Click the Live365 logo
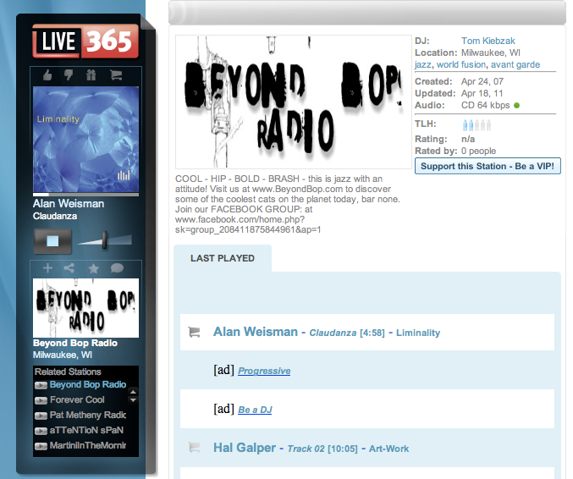The image size is (573, 479). point(81,41)
